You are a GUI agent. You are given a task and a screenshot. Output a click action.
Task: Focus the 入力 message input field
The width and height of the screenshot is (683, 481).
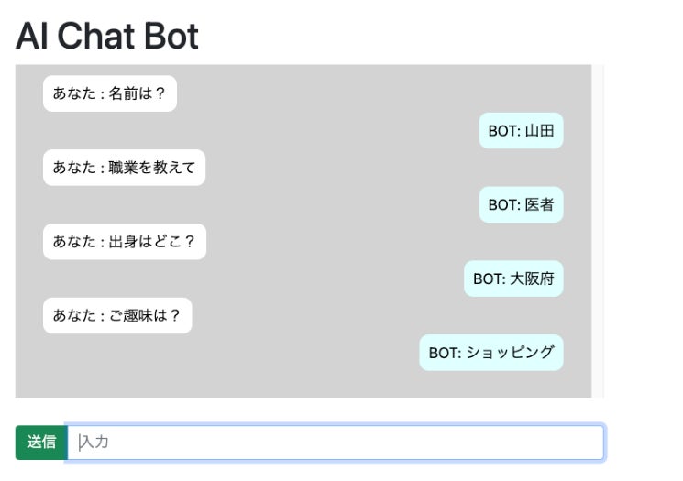coord(336,443)
